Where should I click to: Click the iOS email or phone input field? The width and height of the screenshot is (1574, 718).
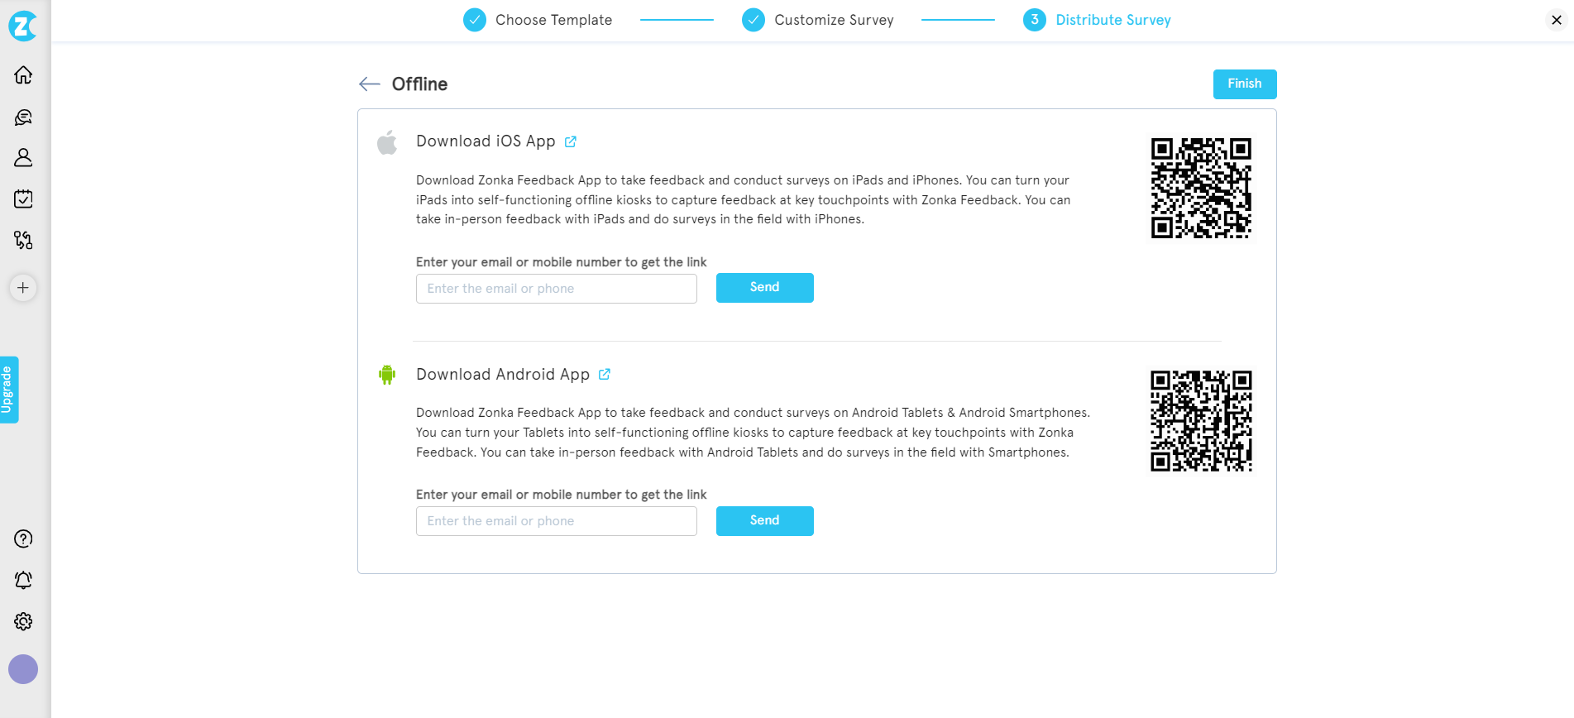[555, 288]
